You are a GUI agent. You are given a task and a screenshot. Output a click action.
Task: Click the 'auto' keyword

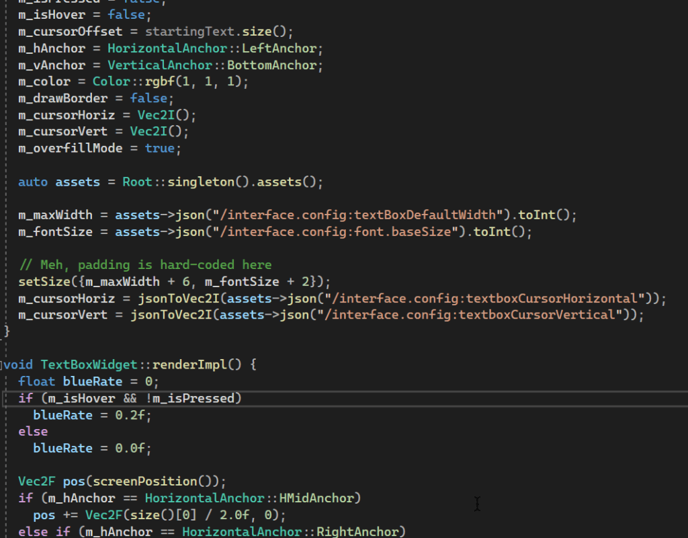(33, 182)
